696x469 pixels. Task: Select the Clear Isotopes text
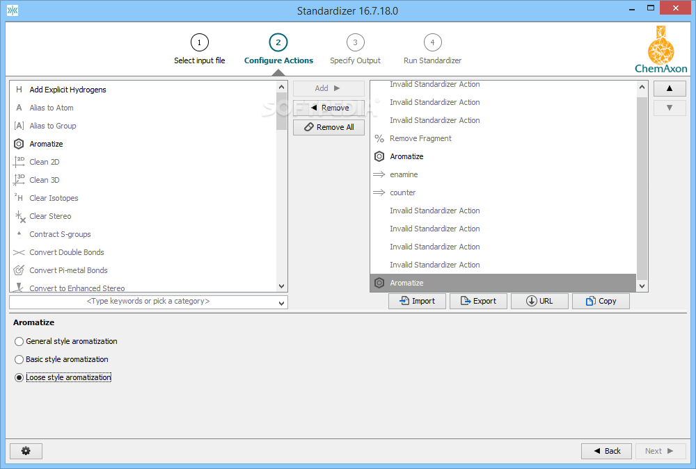54,198
